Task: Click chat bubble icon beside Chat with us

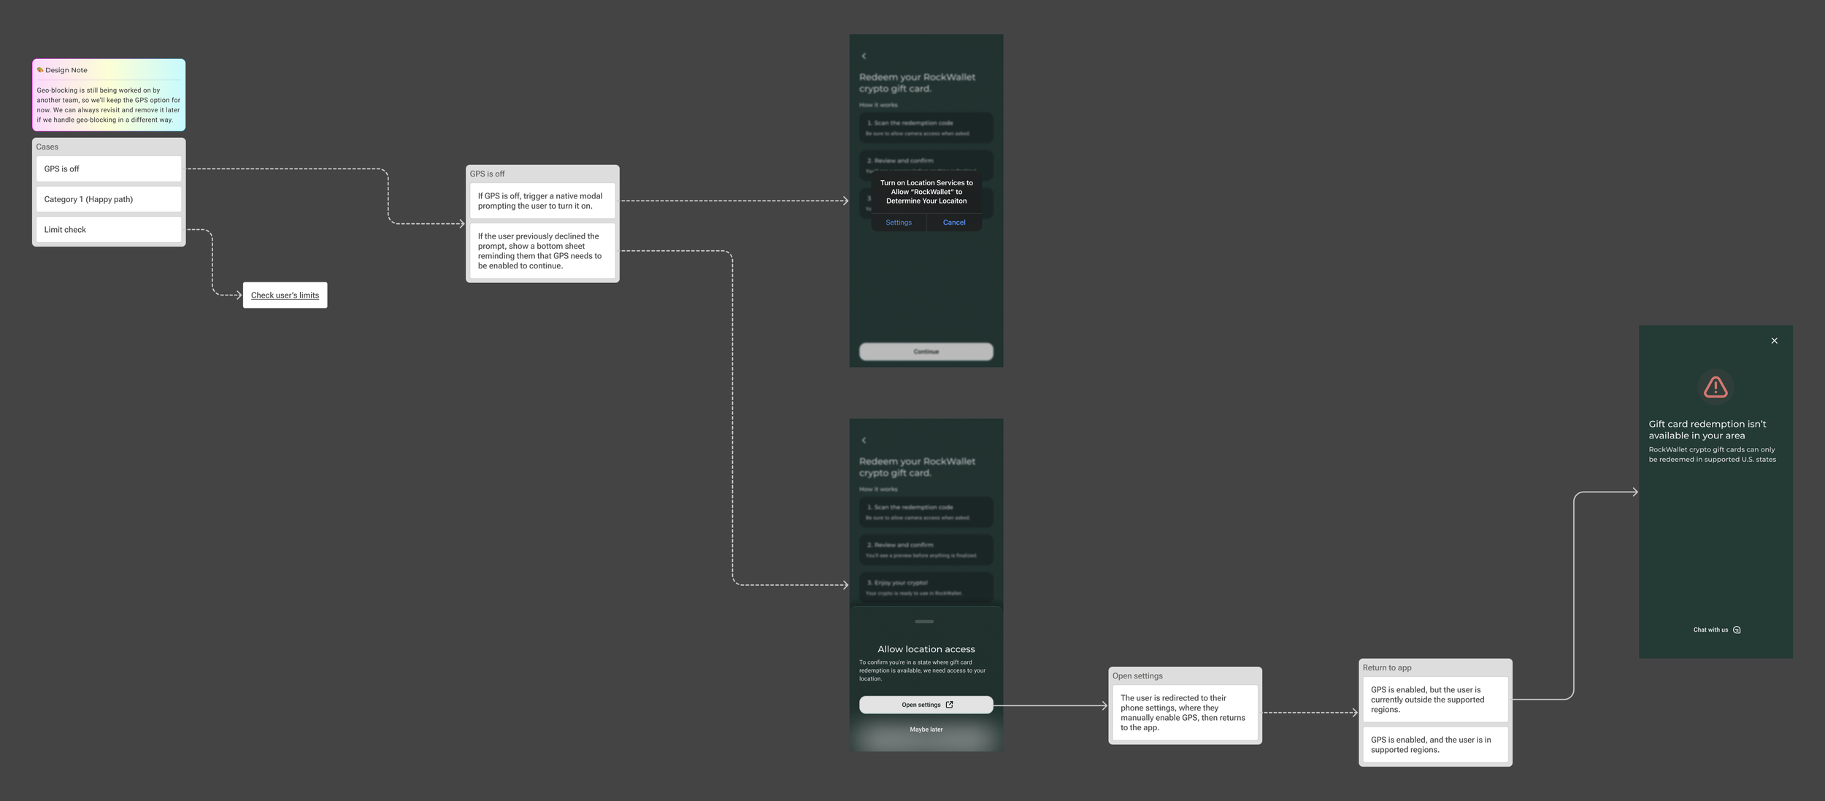Action: [1737, 630]
